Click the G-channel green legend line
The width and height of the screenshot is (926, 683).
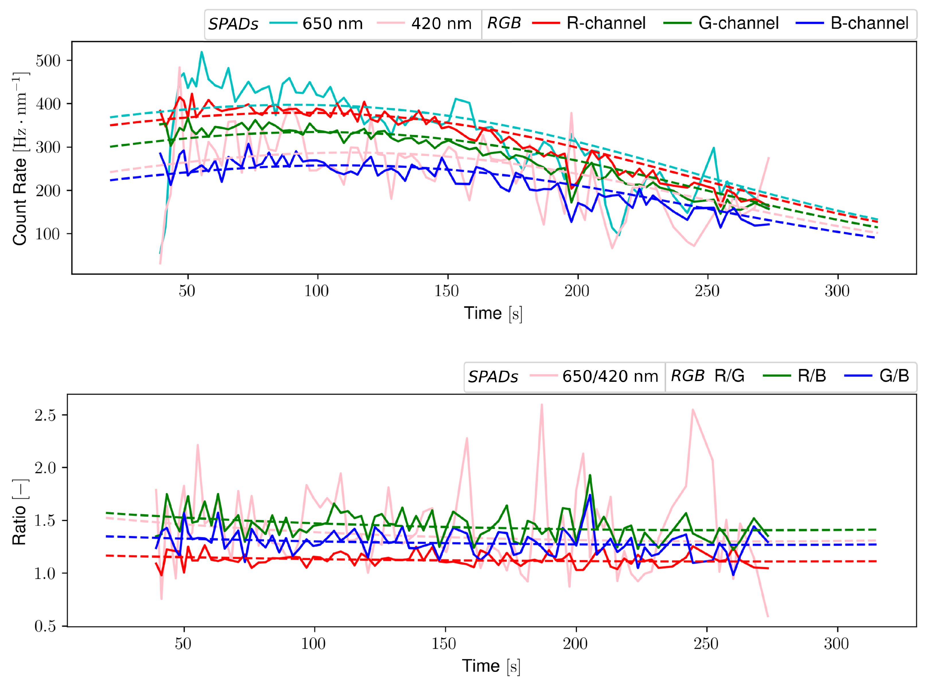click(677, 23)
